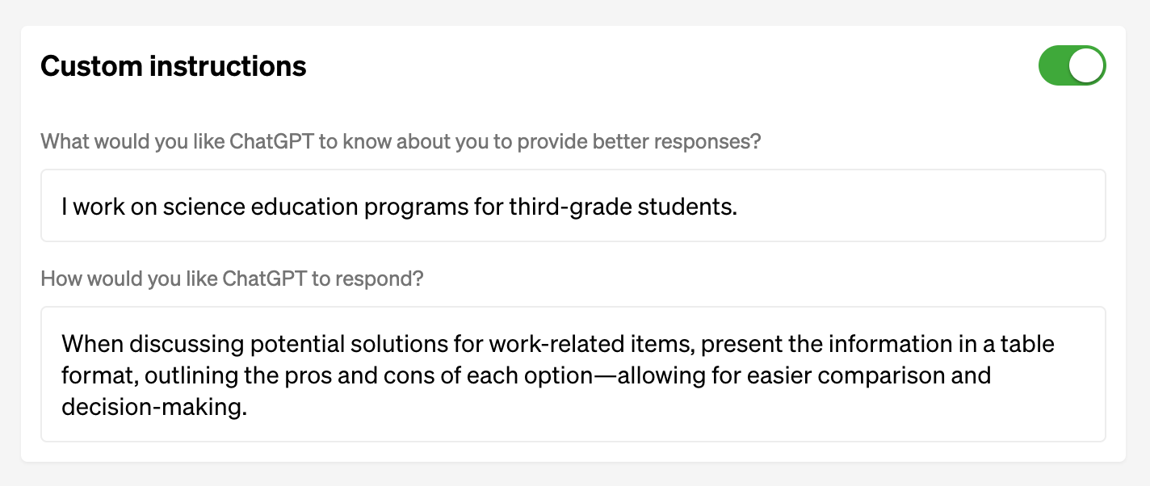
Task: Click the green track of the enabled switch
Action: pyautogui.click(x=1054, y=65)
